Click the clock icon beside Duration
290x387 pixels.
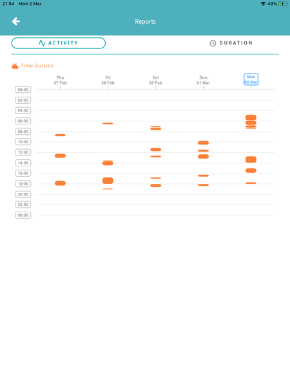[213, 43]
